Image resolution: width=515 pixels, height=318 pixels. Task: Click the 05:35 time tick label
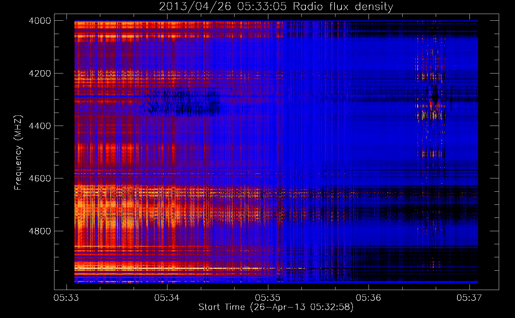click(268, 298)
